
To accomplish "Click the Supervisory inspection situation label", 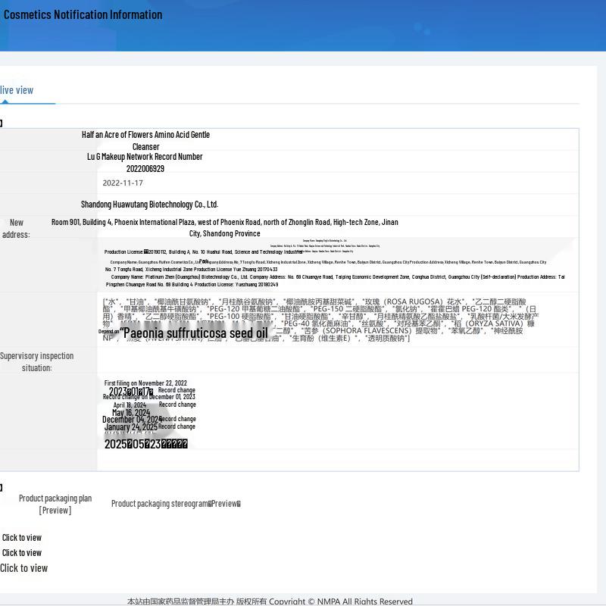I will (36, 362).
